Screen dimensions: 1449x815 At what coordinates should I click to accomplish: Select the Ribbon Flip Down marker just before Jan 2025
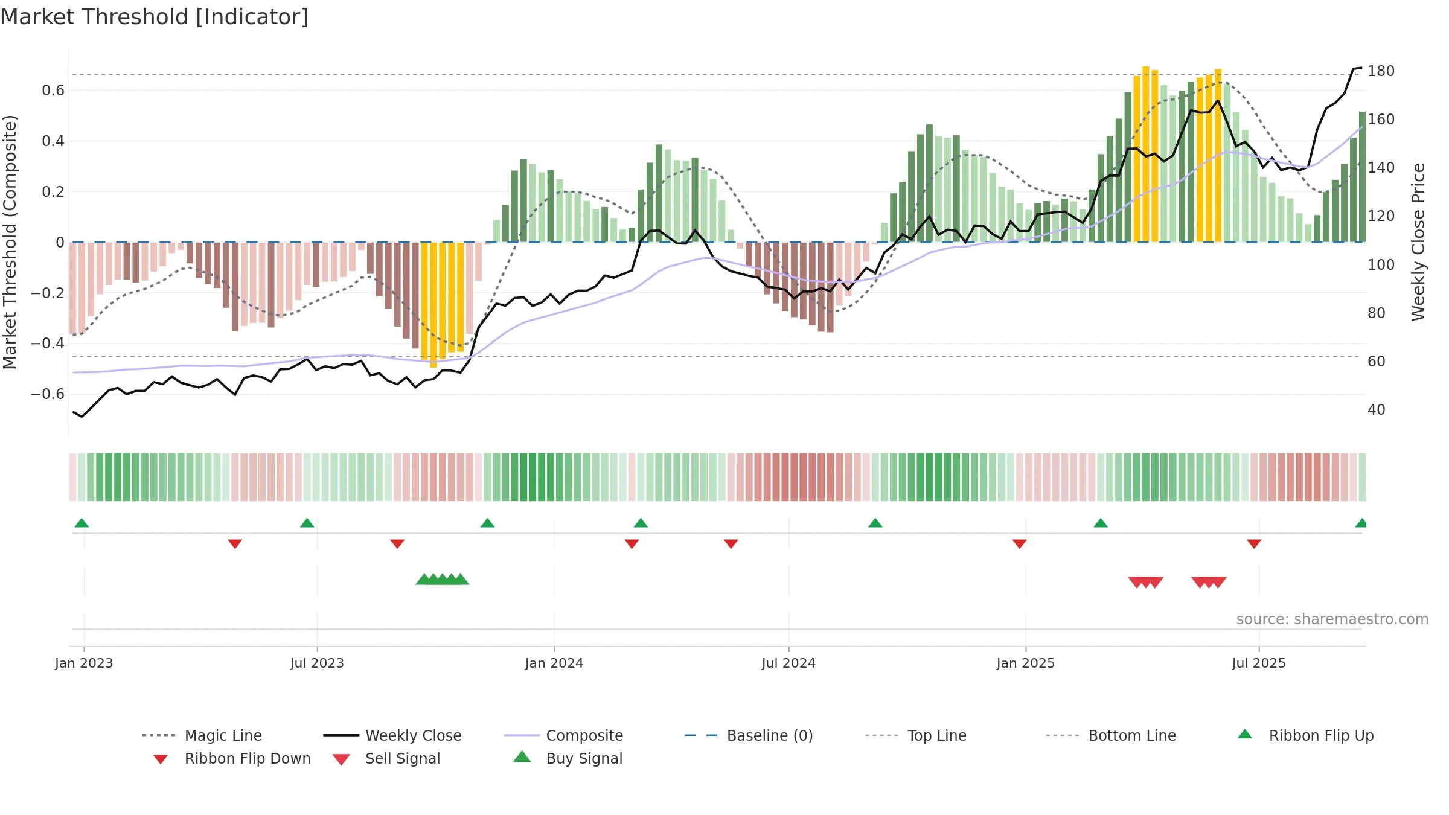pyautogui.click(x=1019, y=544)
